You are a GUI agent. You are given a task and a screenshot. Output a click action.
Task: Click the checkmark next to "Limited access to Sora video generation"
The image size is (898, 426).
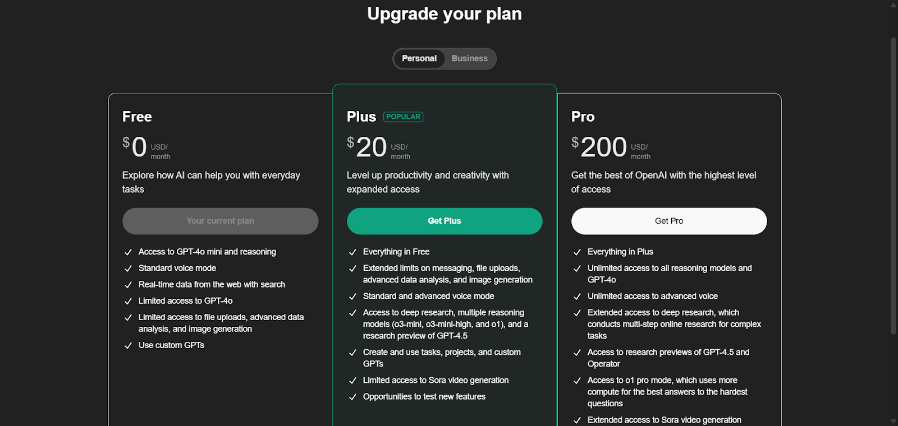352,381
